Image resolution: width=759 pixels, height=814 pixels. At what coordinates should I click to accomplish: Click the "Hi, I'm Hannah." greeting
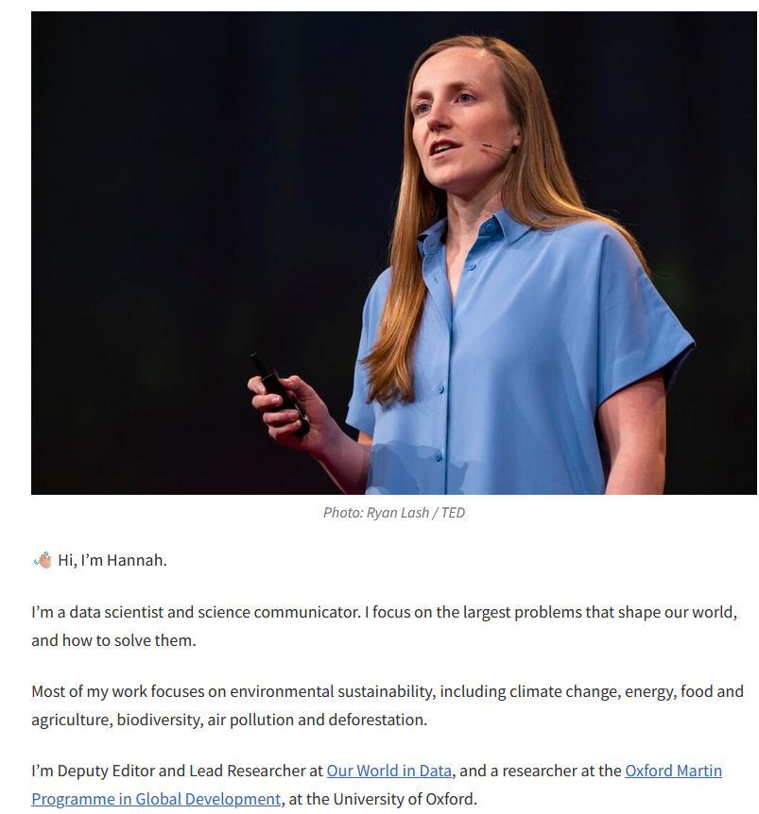(x=112, y=561)
